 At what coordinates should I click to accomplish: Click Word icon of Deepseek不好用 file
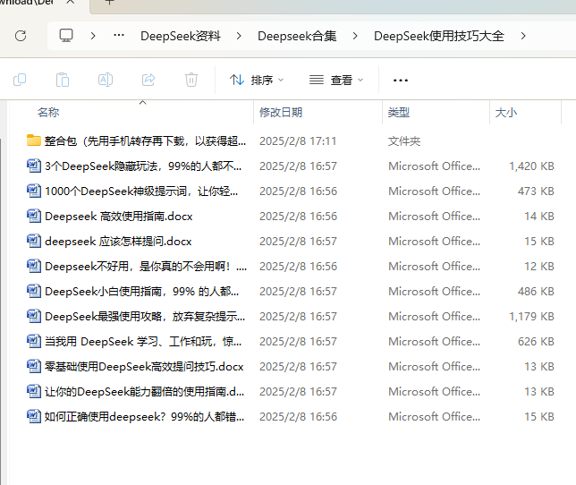tap(33, 266)
